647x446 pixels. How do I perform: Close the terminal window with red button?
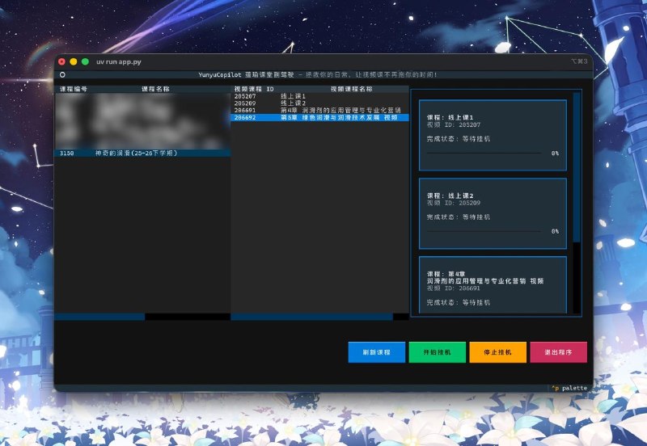point(62,62)
